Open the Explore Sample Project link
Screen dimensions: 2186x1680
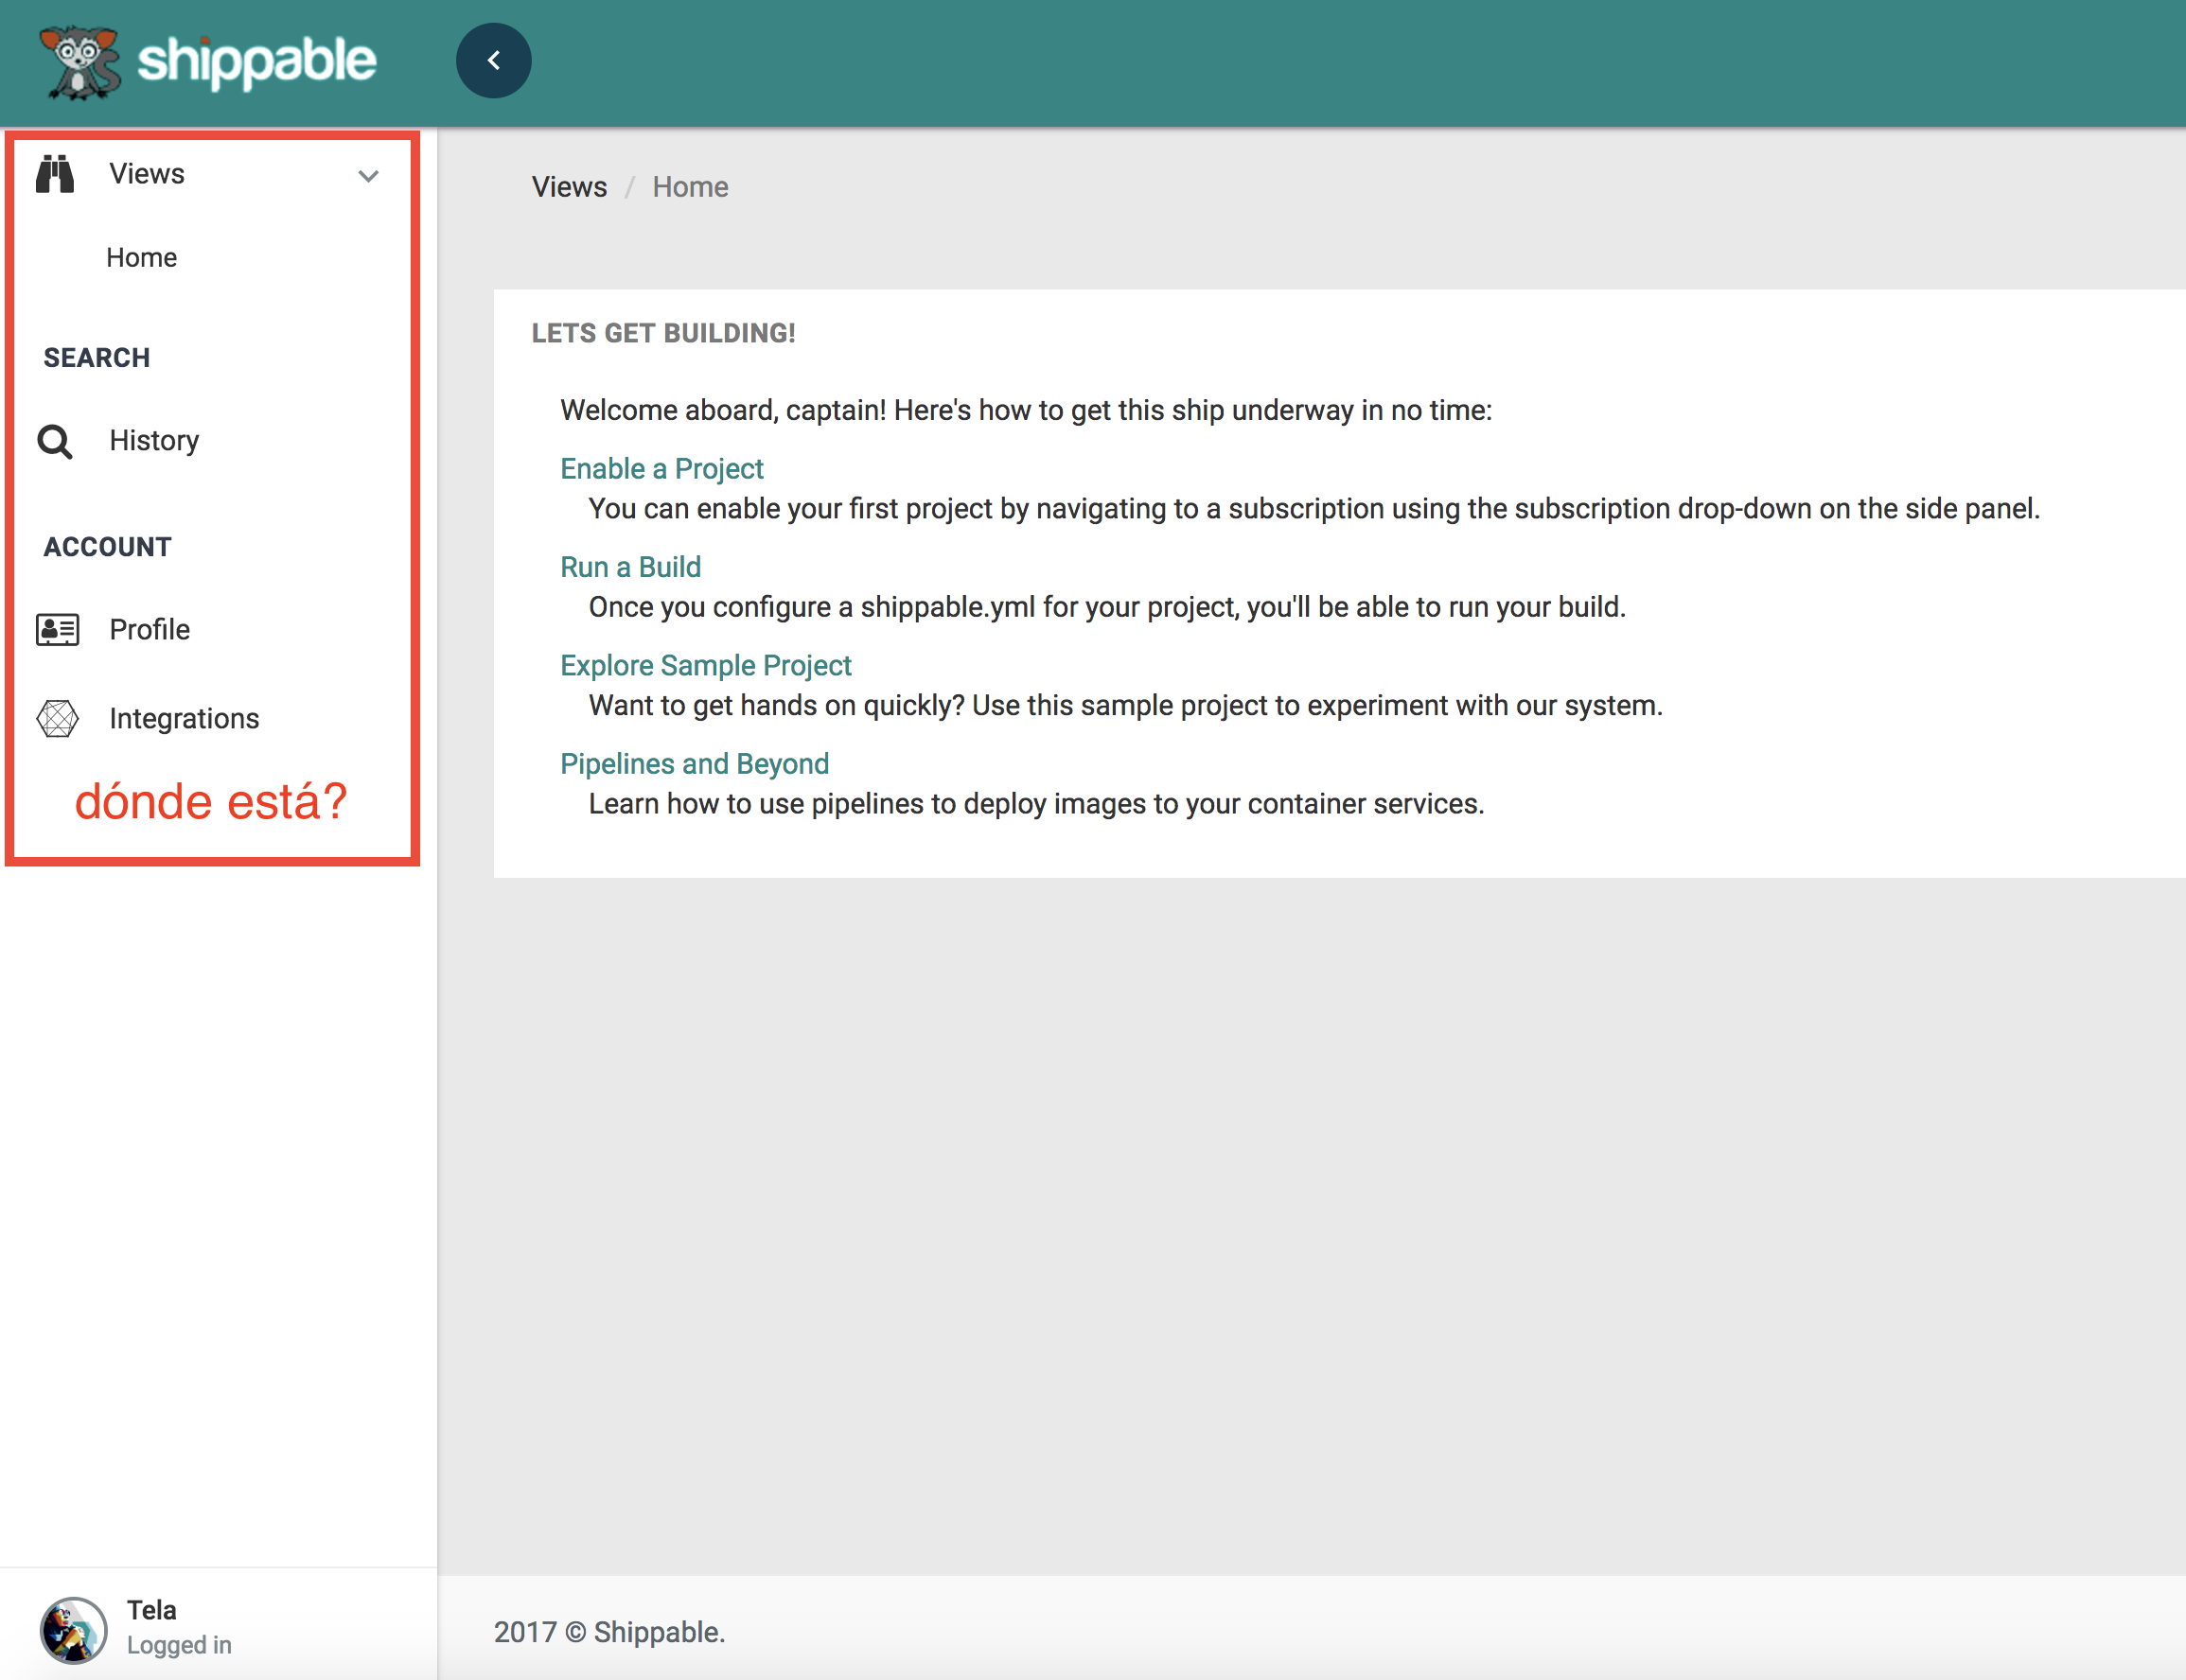coord(705,665)
